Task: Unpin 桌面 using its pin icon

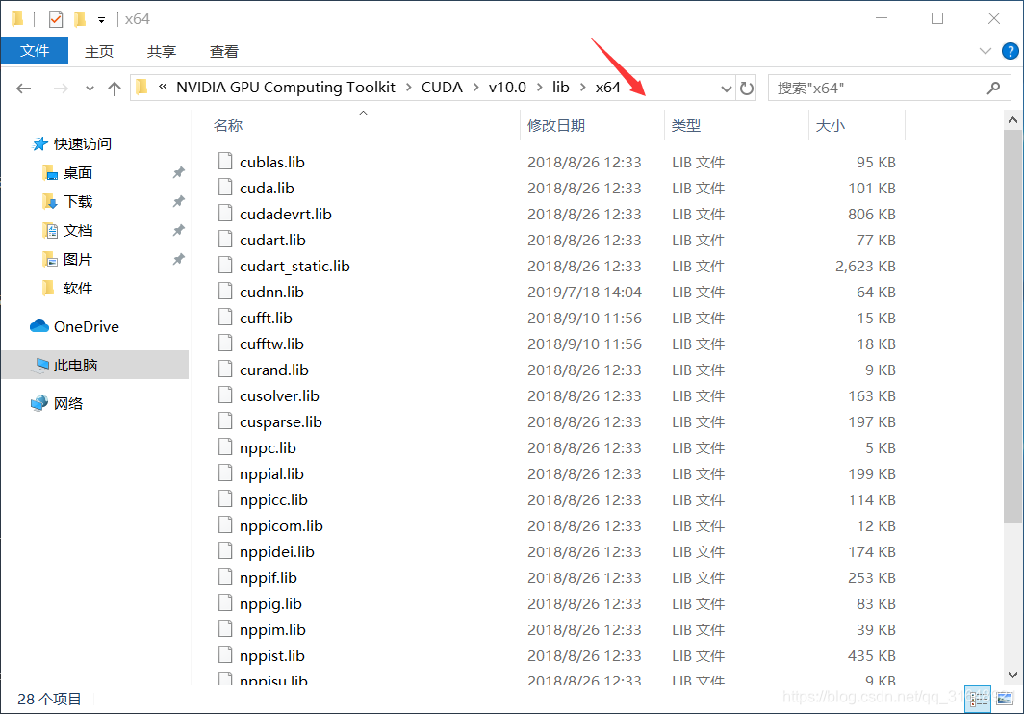Action: click(178, 172)
